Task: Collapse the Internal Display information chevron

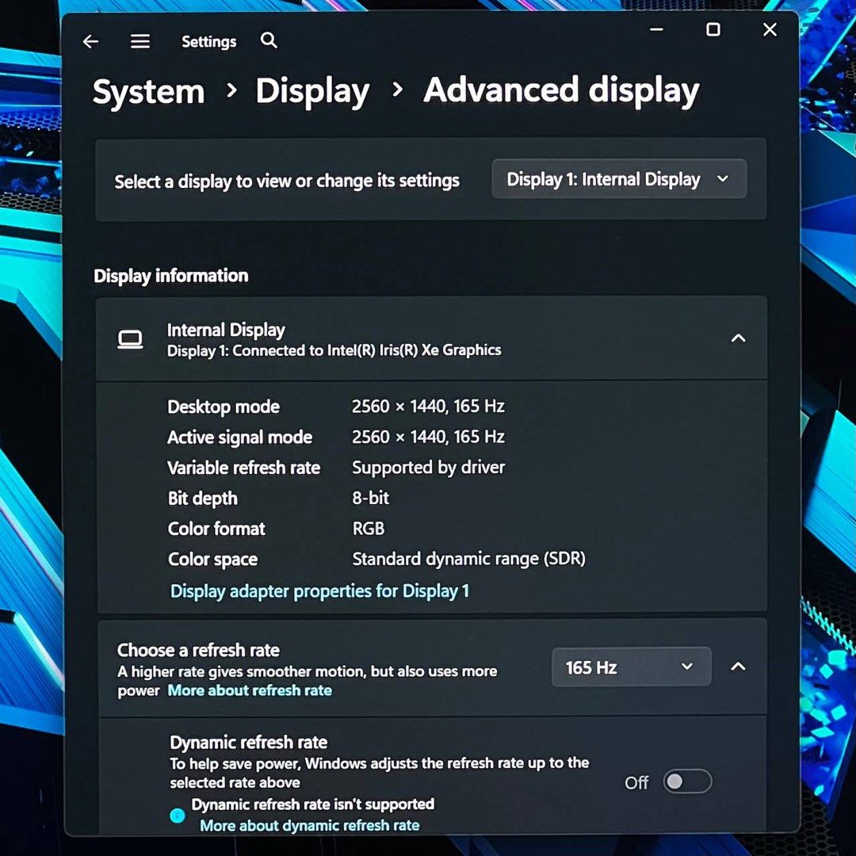Action: pos(738,338)
